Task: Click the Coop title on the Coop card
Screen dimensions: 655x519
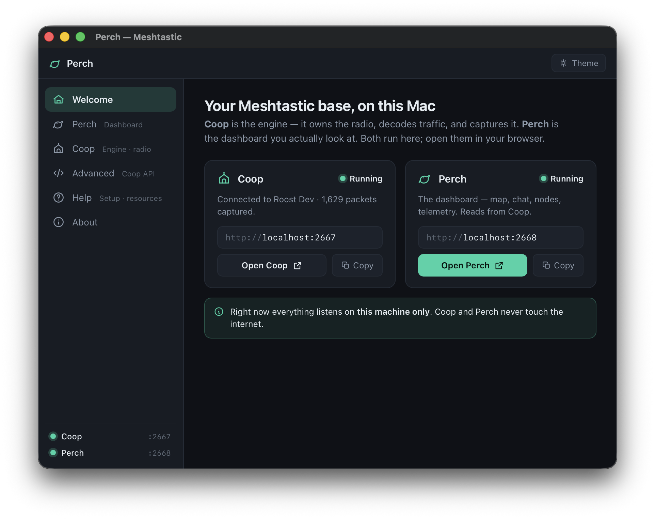Action: 251,179
